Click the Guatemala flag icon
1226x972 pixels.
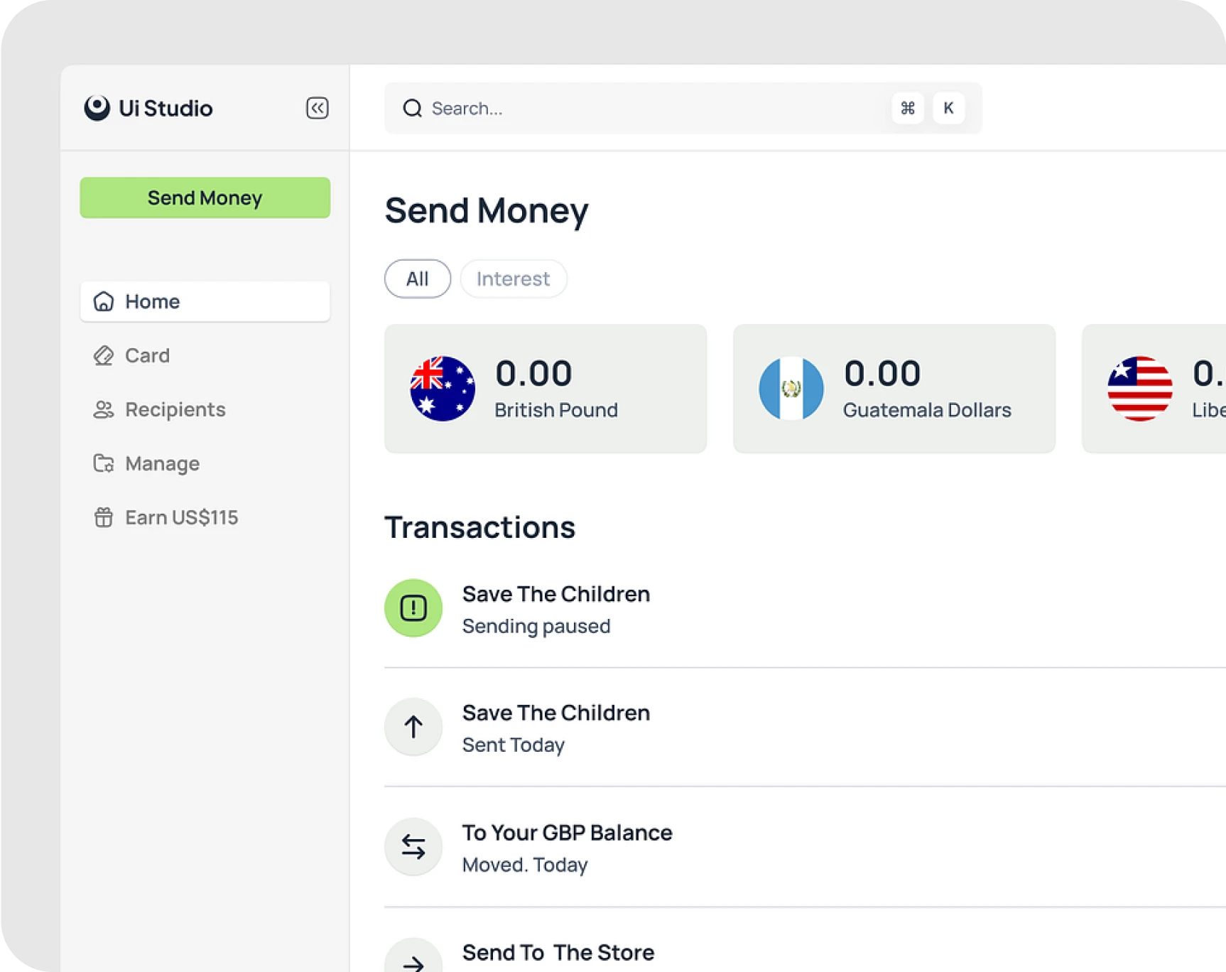click(791, 389)
